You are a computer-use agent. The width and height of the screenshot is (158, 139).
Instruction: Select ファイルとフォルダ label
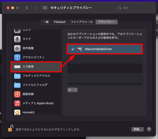pyautogui.click(x=35, y=85)
